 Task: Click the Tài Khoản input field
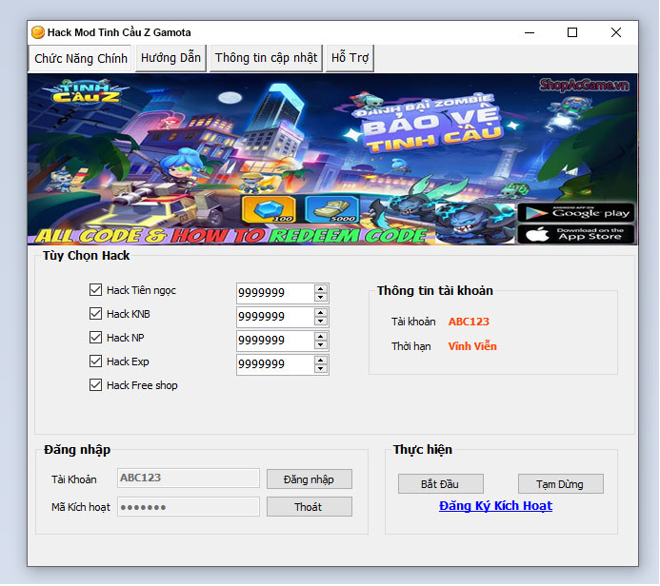(x=189, y=479)
